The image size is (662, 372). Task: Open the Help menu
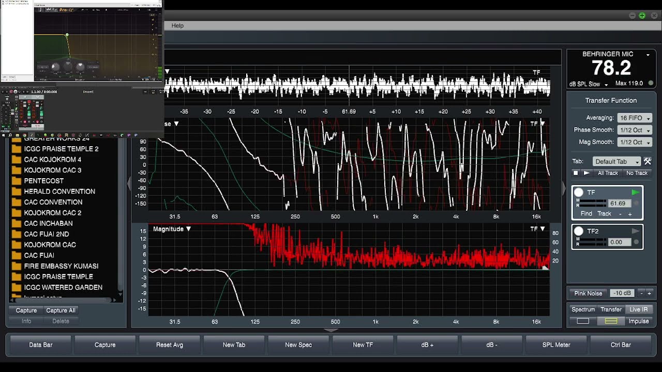[177, 26]
